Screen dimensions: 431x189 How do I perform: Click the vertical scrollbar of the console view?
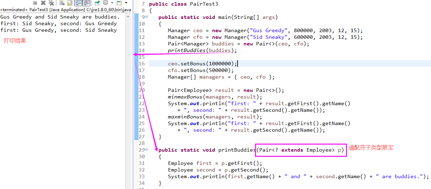click(128, 101)
